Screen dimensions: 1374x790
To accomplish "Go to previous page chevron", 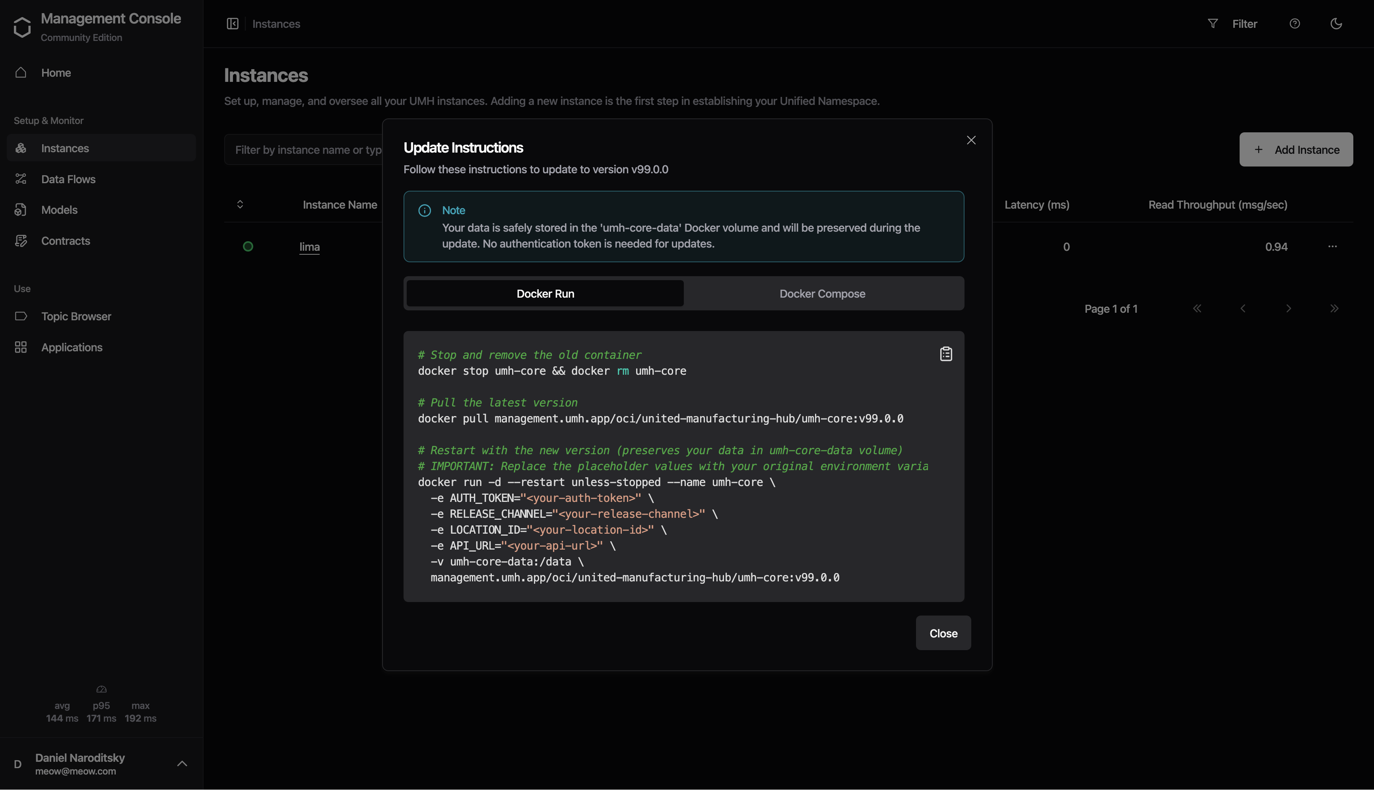I will (1243, 309).
